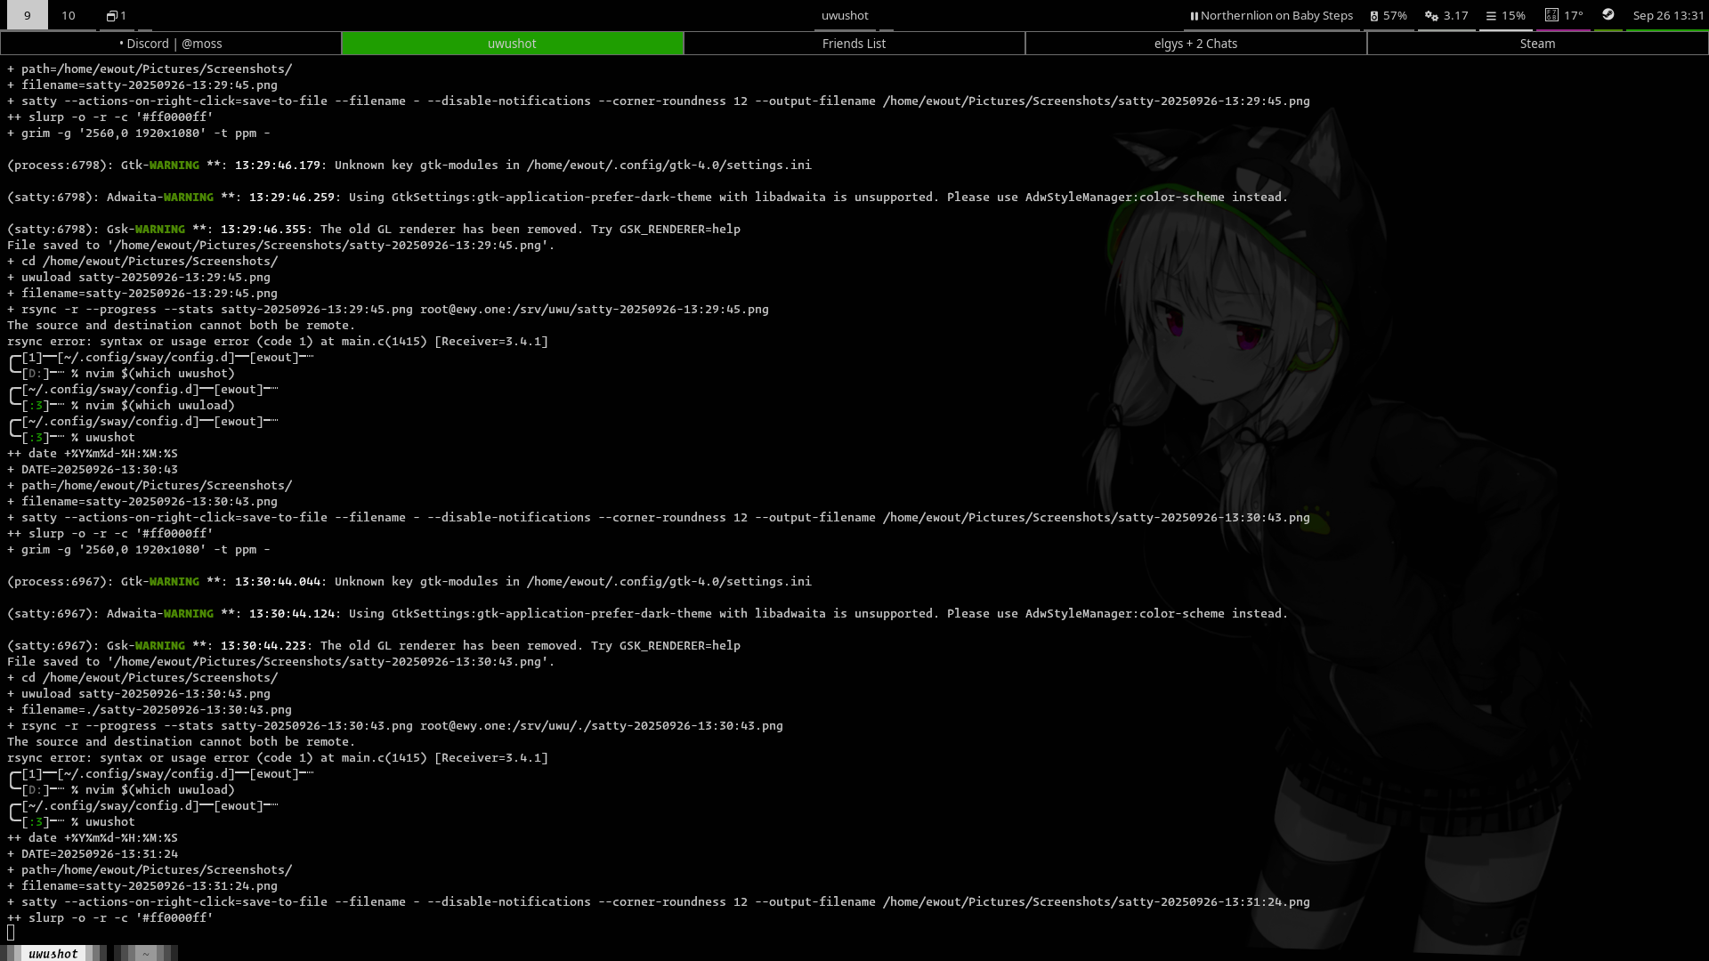
Task: Pause Northernlion on Baby Steps media
Action: [1194, 15]
